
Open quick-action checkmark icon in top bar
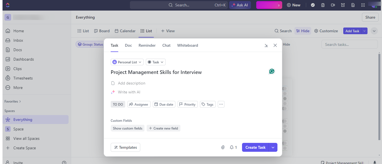(x=313, y=5)
